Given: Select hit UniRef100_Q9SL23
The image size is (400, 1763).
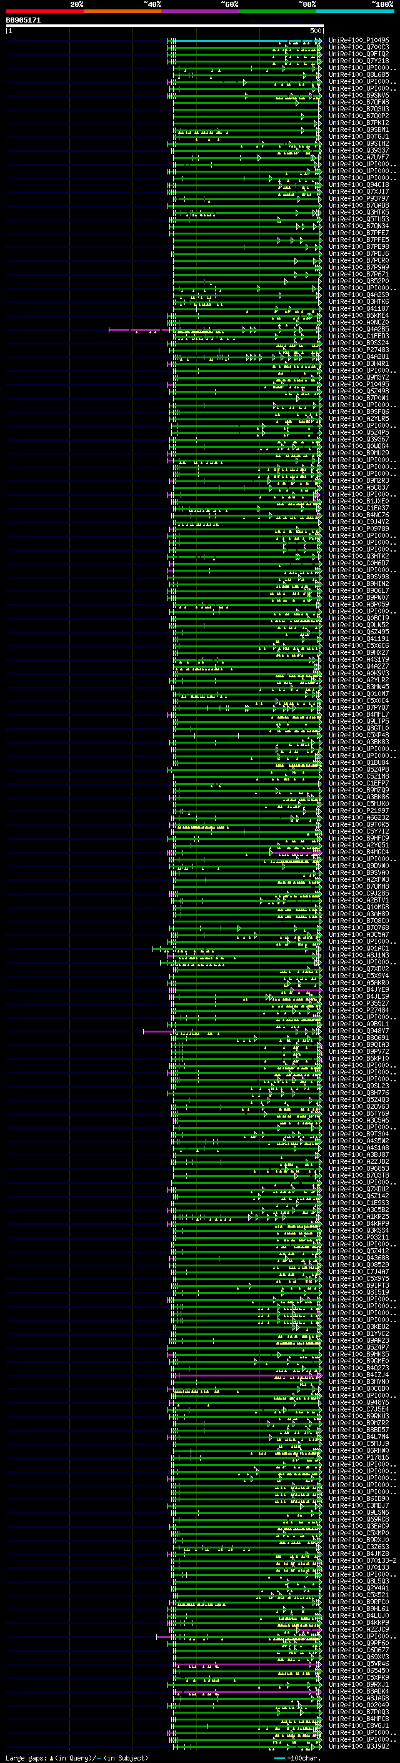Looking at the screenshot, I should (359, 1086).
